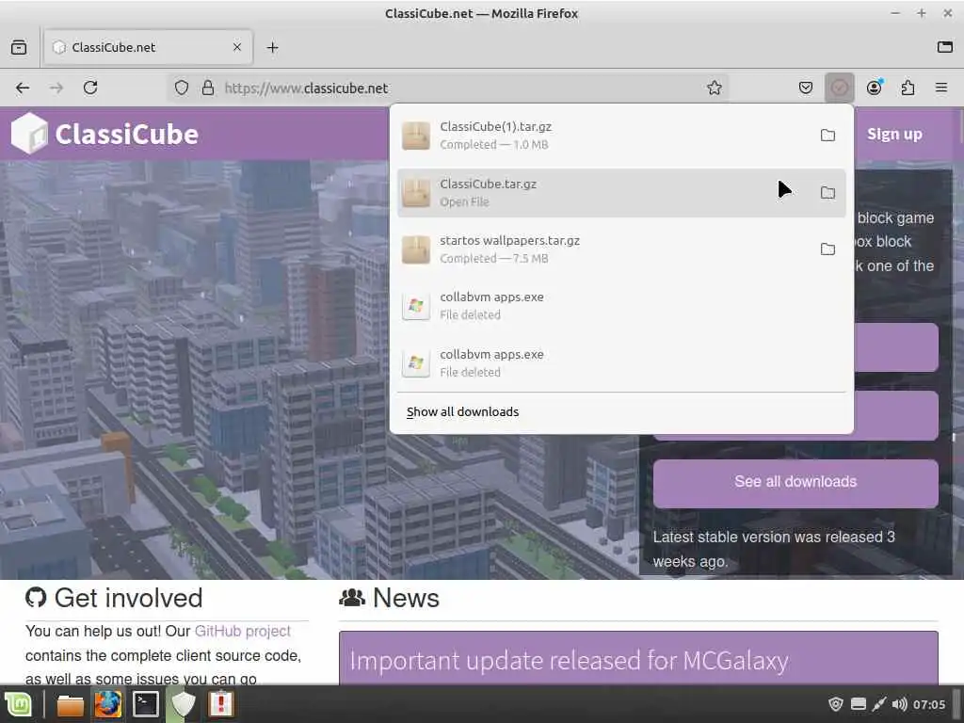Click Show all downloads
The width and height of the screenshot is (964, 723).
(x=462, y=412)
